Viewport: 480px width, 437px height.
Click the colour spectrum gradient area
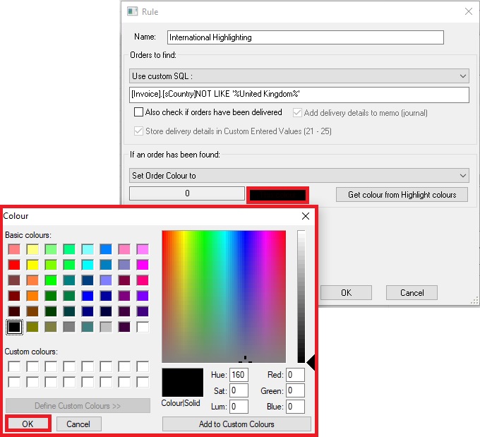[224, 297]
